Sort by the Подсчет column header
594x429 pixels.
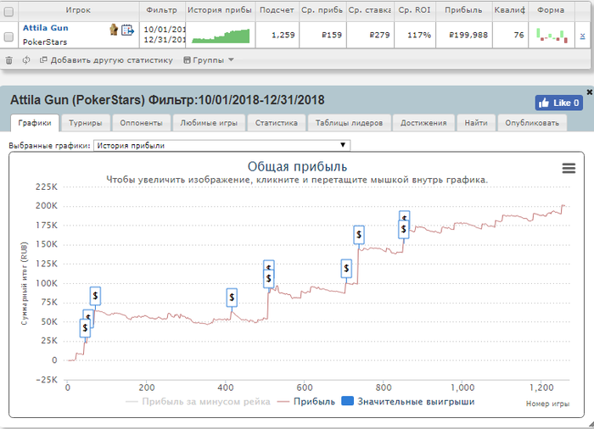pos(277,10)
